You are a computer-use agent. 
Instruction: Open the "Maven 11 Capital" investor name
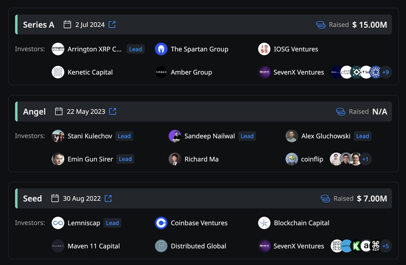[94, 246]
